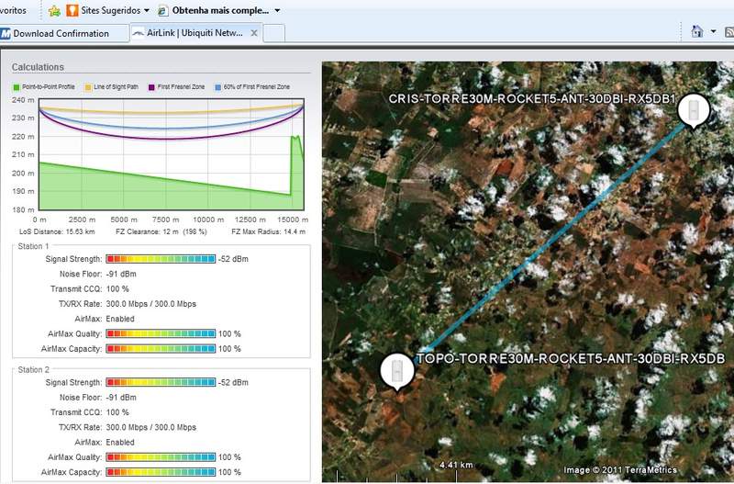Open the Sites Sugeridos favicon link
734x484 pixels.
click(72, 10)
